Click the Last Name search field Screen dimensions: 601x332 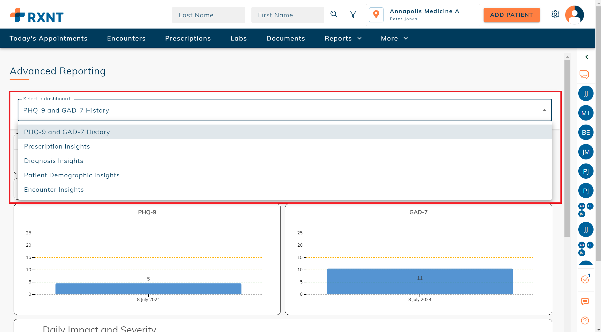(208, 15)
